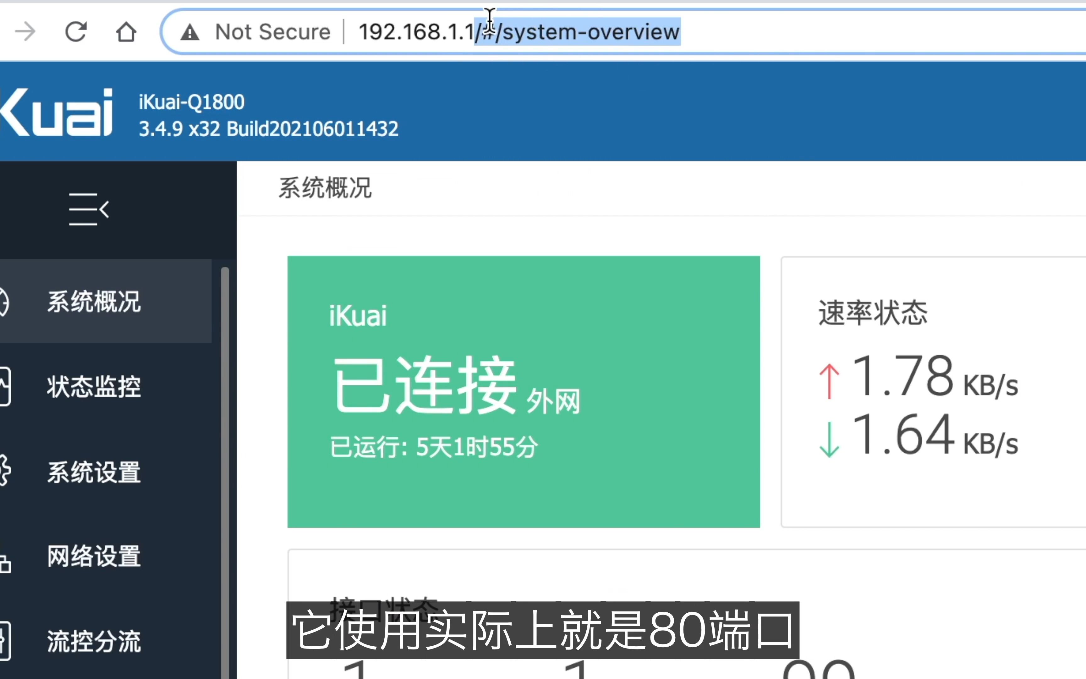This screenshot has width=1086, height=679.
Task: Click the 系统概况 sidebar icon
Action: coord(4,302)
